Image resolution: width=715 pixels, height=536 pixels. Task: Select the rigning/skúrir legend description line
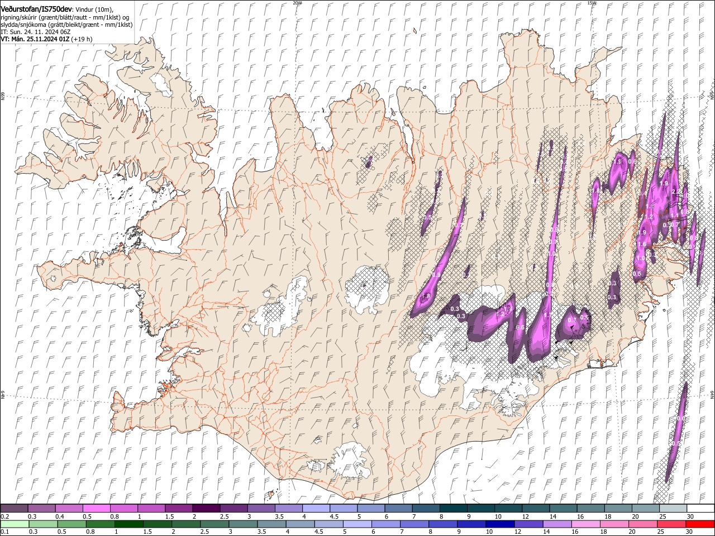point(65,17)
